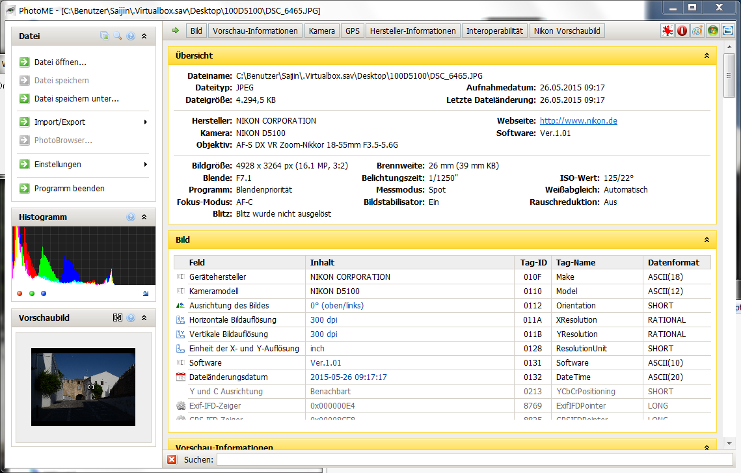Click the green Windows orb toolbar icon
Image resolution: width=741 pixels, height=473 pixels.
[x=713, y=31]
